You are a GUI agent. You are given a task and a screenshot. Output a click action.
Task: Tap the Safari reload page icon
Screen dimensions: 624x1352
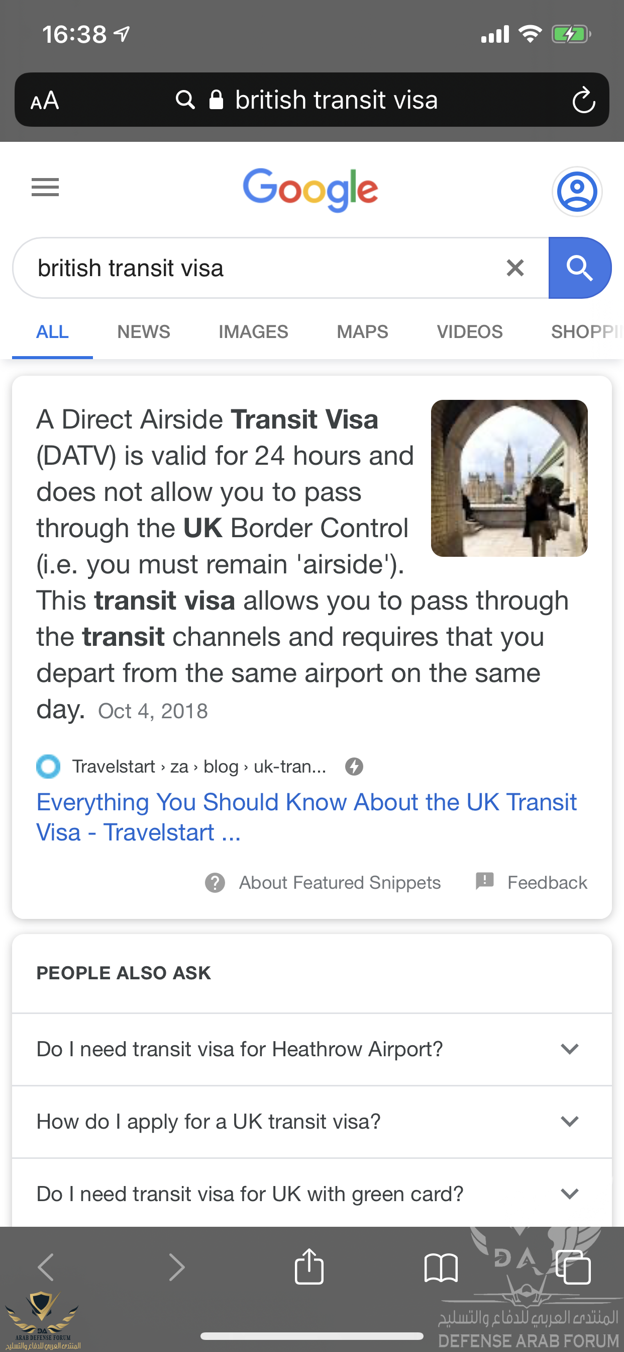[x=583, y=100]
